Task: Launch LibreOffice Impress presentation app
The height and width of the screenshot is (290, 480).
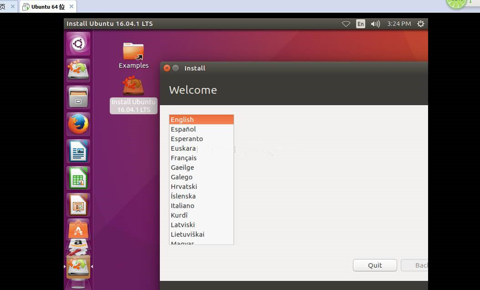Action: (x=78, y=204)
